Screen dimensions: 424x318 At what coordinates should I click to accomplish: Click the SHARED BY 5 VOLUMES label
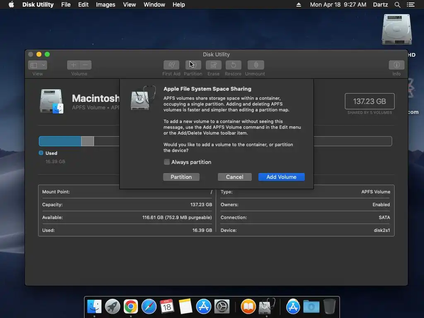[x=370, y=113]
